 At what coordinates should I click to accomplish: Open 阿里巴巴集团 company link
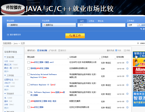coord(75,101)
